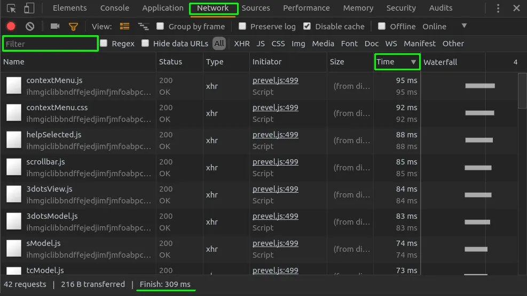Click the contextMenu.css file type icon
The width and height of the screenshot is (527, 296).
(14, 113)
